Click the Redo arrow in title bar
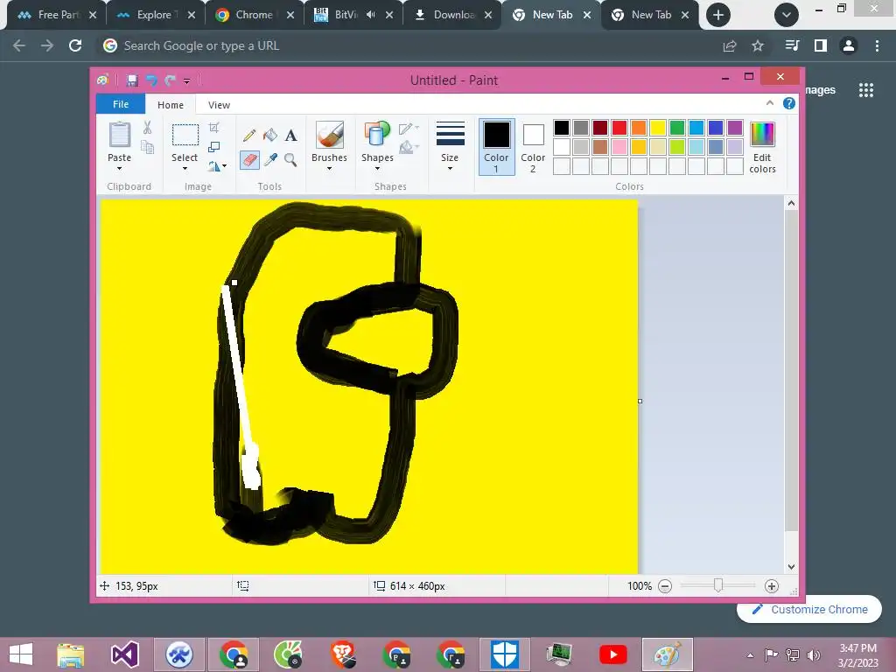Viewport: 896px width, 672px height. (x=170, y=80)
